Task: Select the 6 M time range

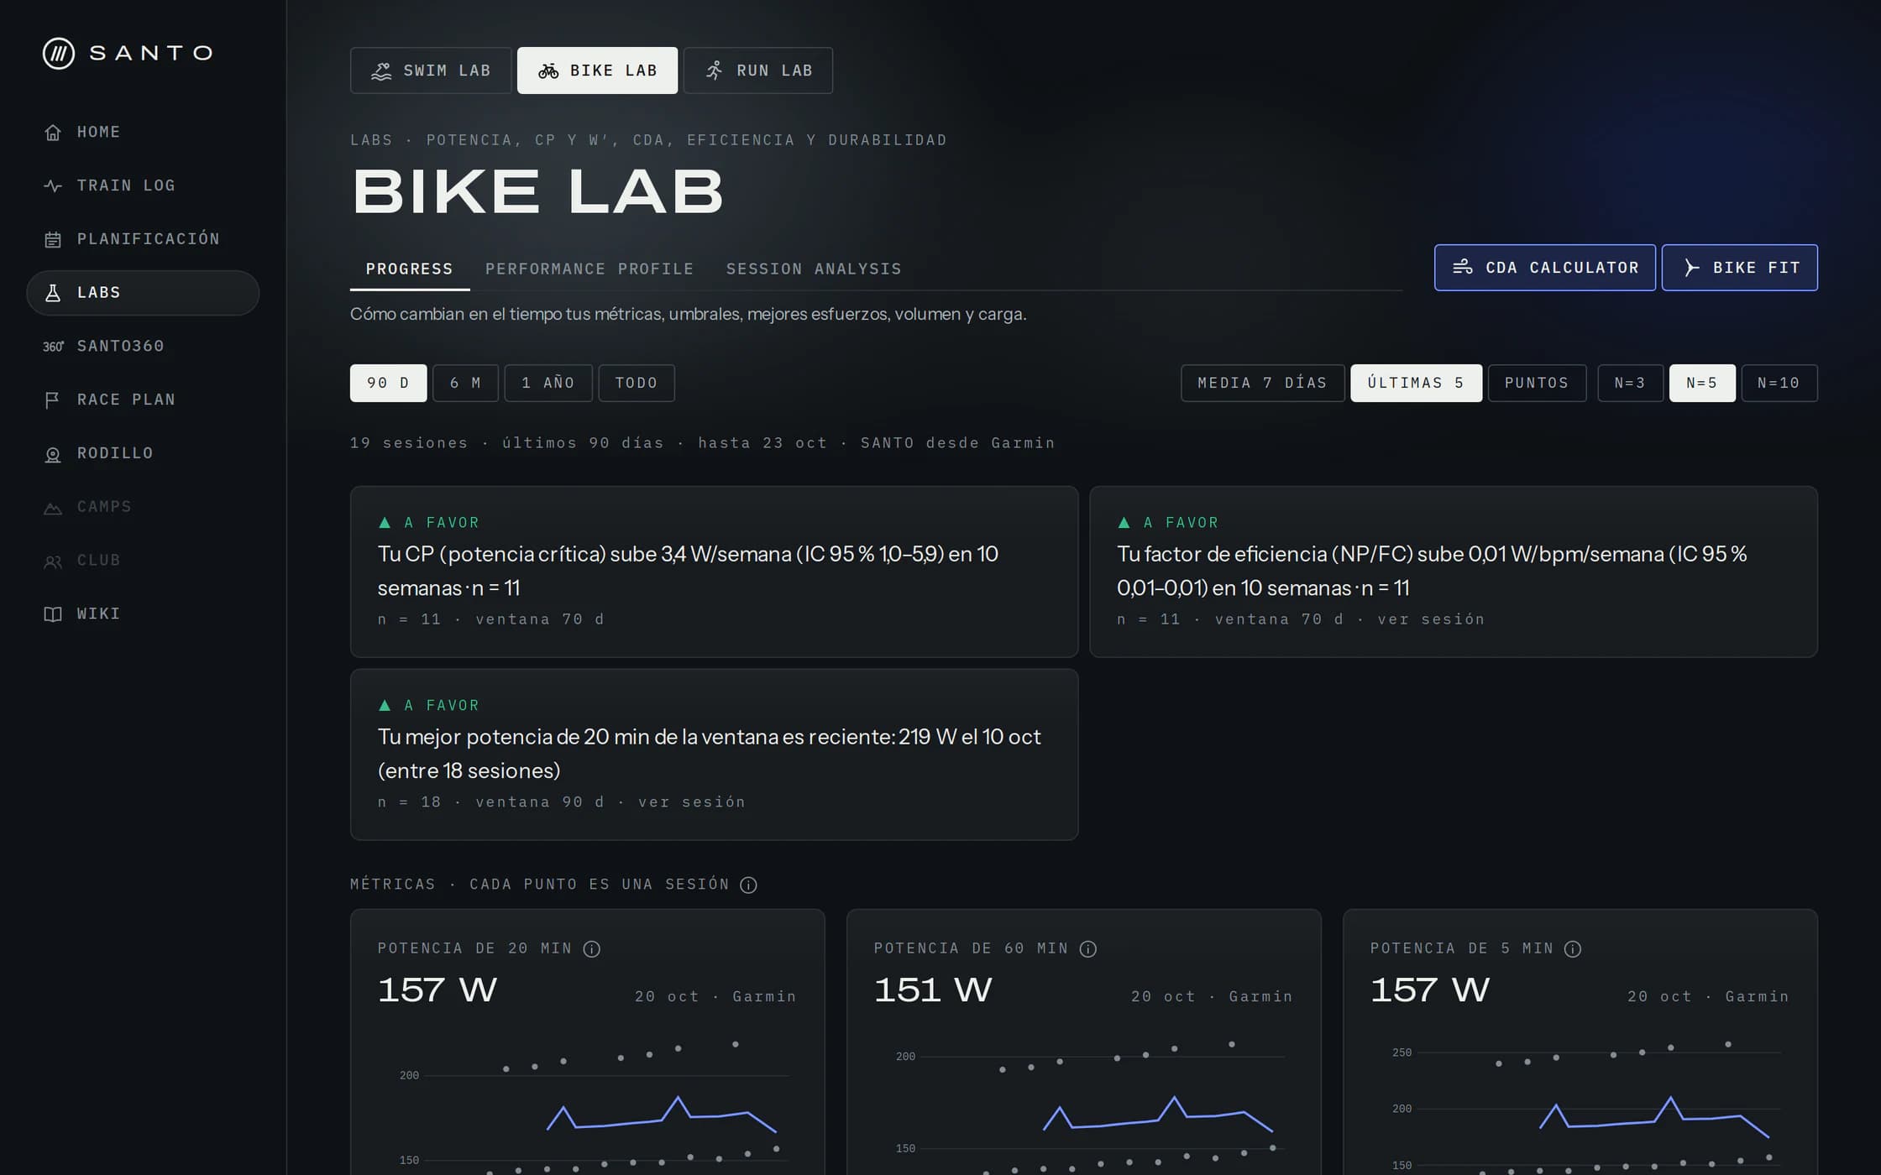Action: [465, 383]
